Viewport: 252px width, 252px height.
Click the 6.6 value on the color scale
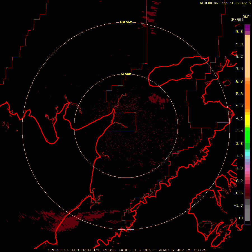(x=239, y=81)
